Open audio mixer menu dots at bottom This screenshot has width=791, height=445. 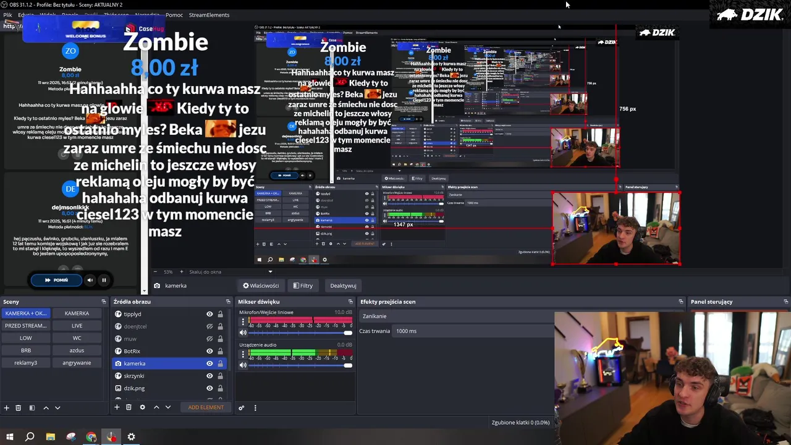coord(255,408)
